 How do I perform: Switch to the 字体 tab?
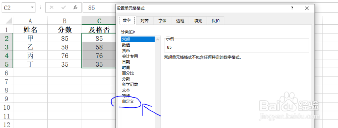pos(162,21)
